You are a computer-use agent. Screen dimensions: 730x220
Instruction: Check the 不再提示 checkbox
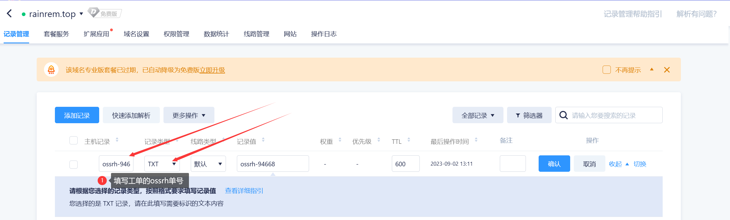(x=607, y=70)
